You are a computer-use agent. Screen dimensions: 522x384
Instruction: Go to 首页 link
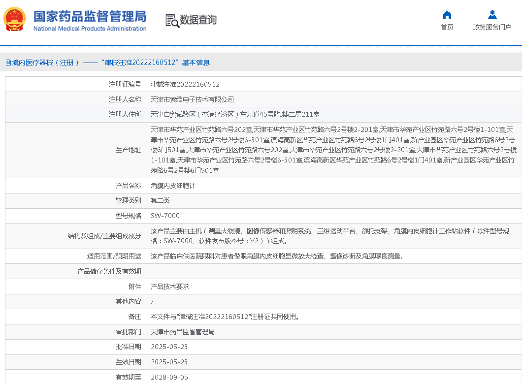[447, 27]
